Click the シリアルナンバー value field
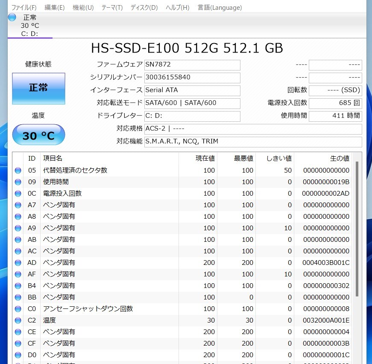The height and width of the screenshot is (364, 372). pyautogui.click(x=192, y=77)
